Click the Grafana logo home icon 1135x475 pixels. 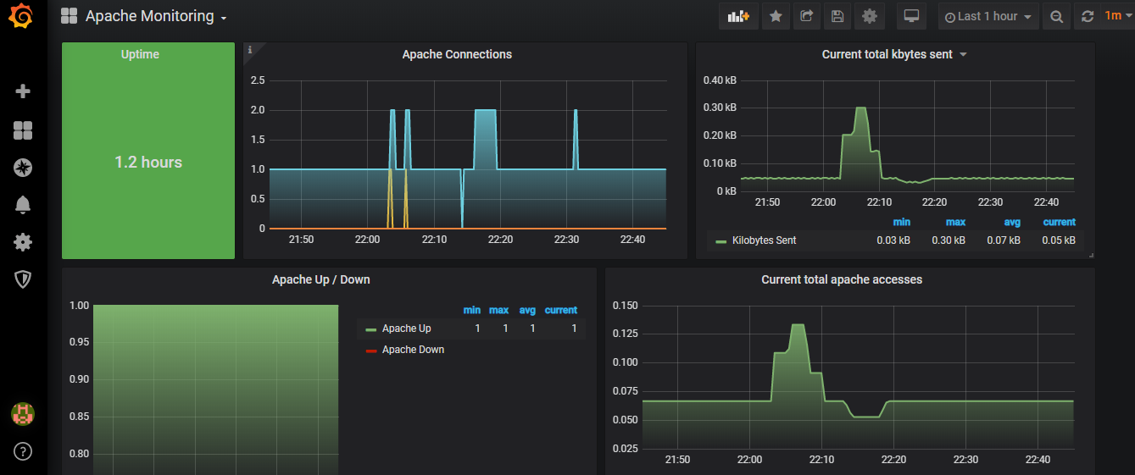23,17
